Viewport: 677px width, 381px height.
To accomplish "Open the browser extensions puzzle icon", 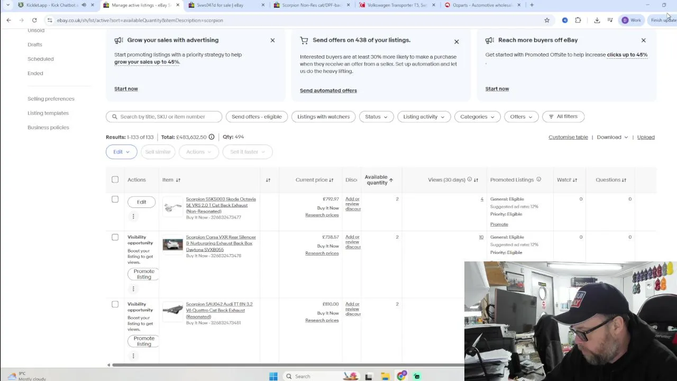I will tap(578, 20).
